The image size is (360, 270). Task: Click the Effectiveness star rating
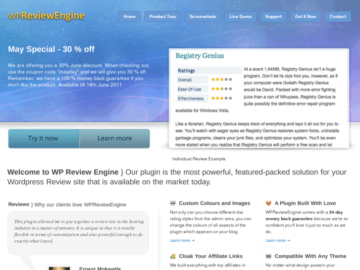(221, 98)
